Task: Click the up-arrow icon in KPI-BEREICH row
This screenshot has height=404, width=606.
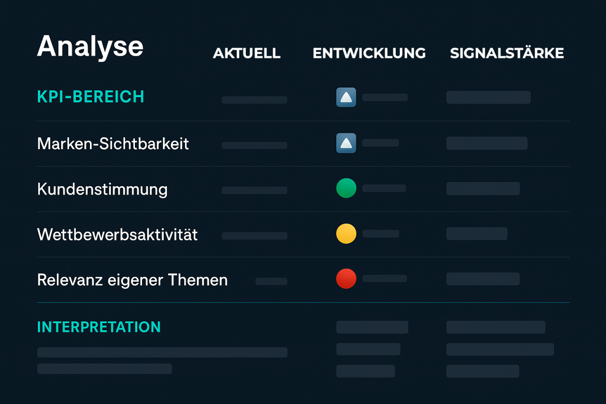Action: (346, 97)
